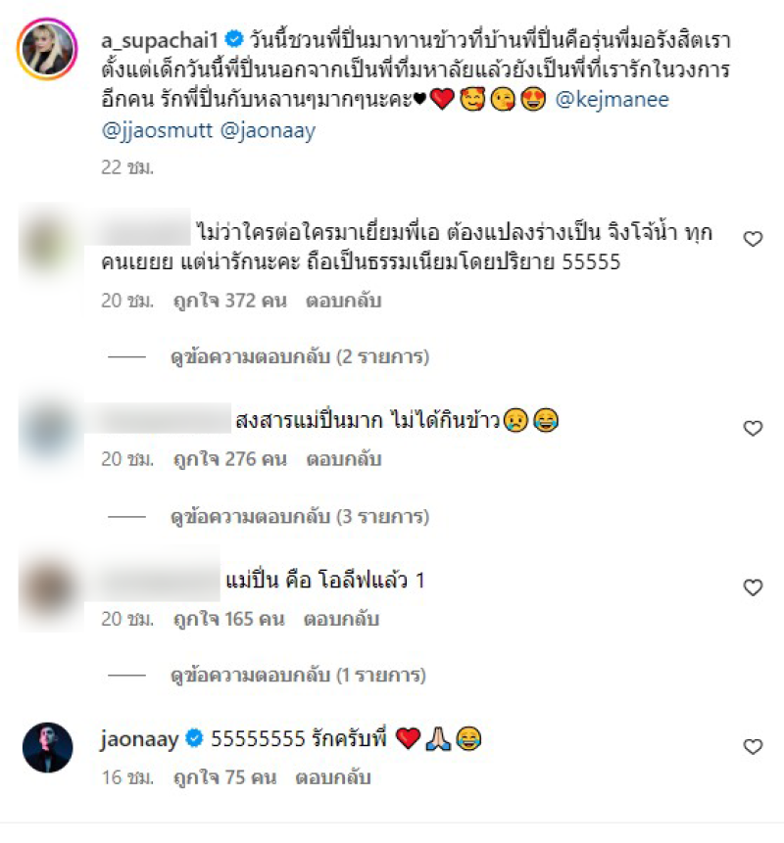Open the @jjaosmutt mention

pos(157,130)
